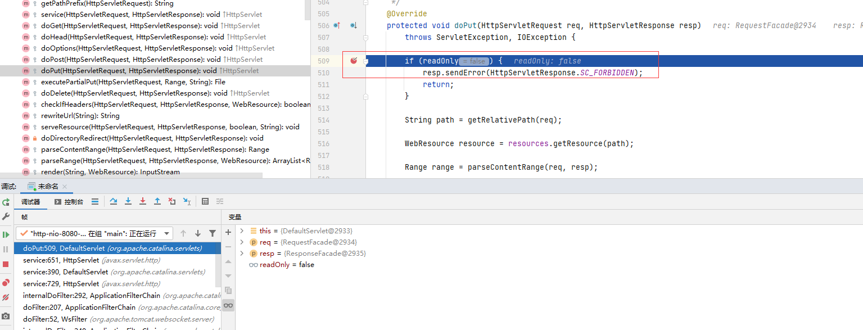Resume program execution
Image resolution: width=863 pixels, height=330 pixels.
(x=6, y=234)
